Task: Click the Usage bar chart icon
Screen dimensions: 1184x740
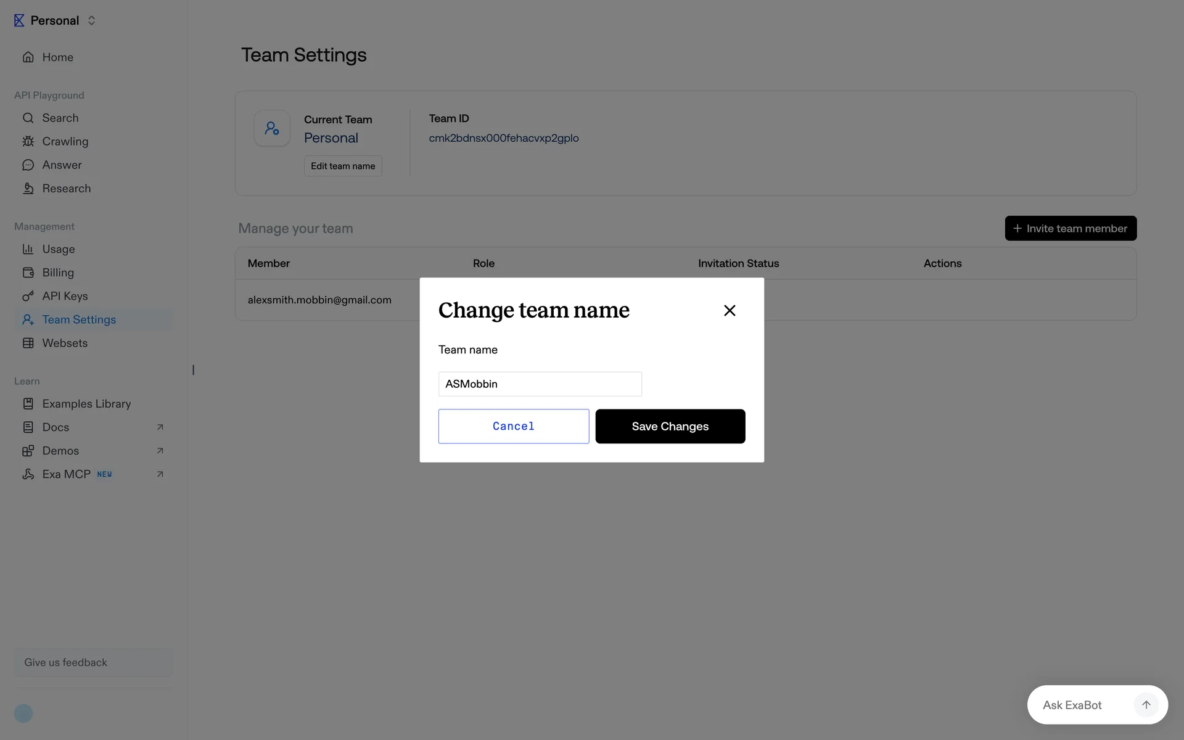Action: click(28, 249)
